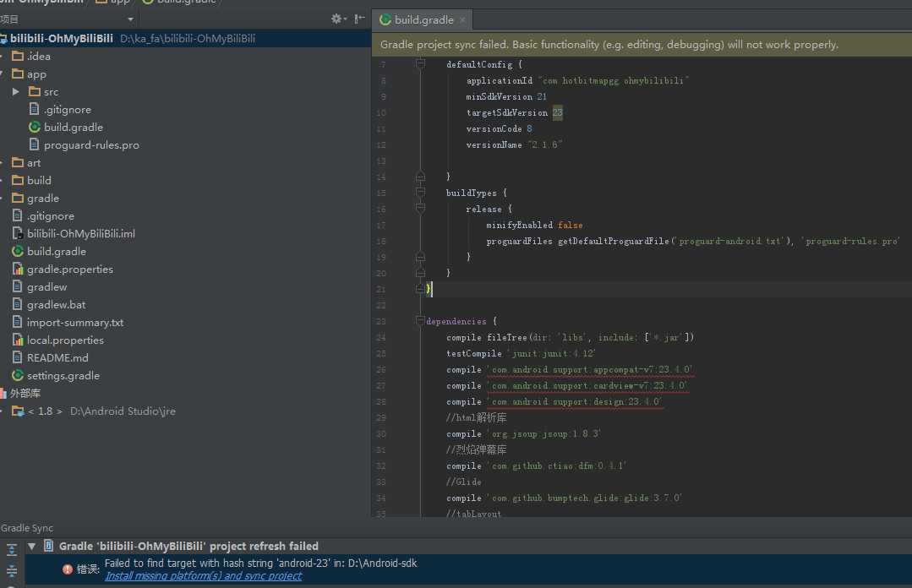
Task: Fold the release block in the gutter
Action: 421,208
